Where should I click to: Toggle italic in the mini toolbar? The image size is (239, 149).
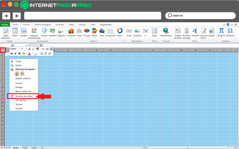[16, 54]
